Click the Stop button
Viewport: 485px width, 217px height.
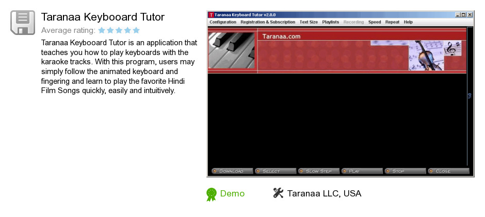coord(405,171)
